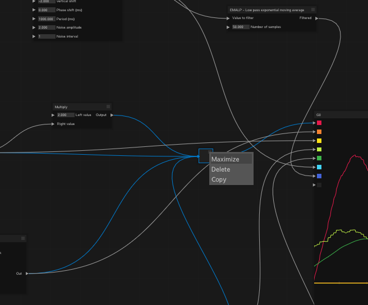The width and height of the screenshot is (368, 305).
Task: Click the vertical shift value field
Action: pyautogui.click(x=47, y=2)
